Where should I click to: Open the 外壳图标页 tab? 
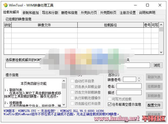click(108, 13)
